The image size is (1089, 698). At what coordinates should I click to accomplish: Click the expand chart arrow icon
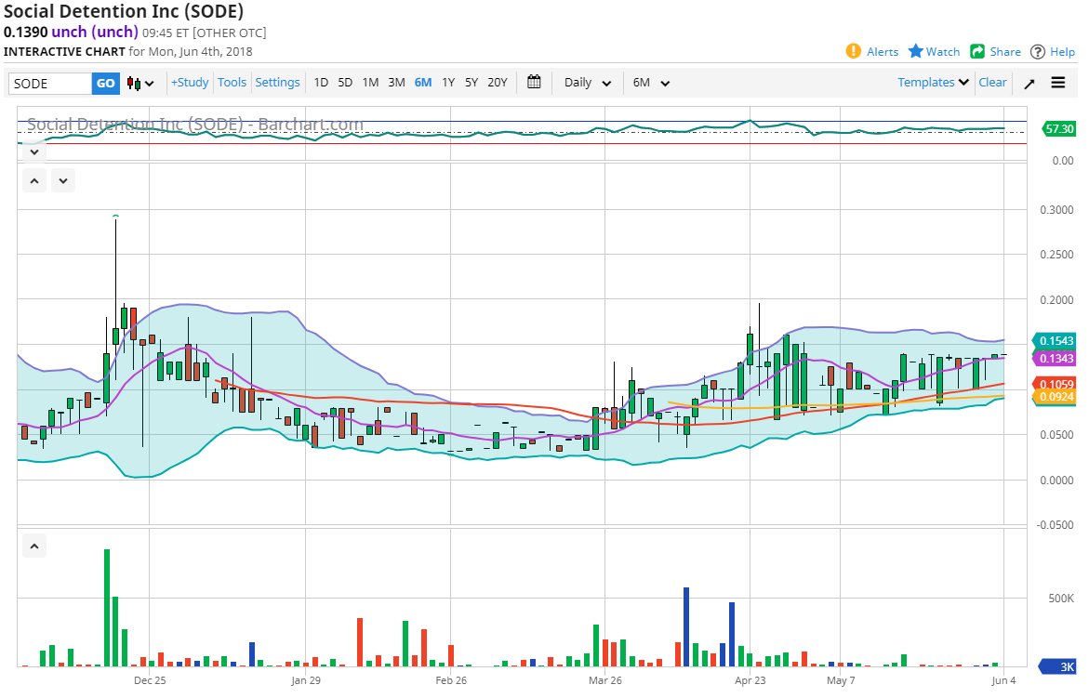coord(1029,84)
